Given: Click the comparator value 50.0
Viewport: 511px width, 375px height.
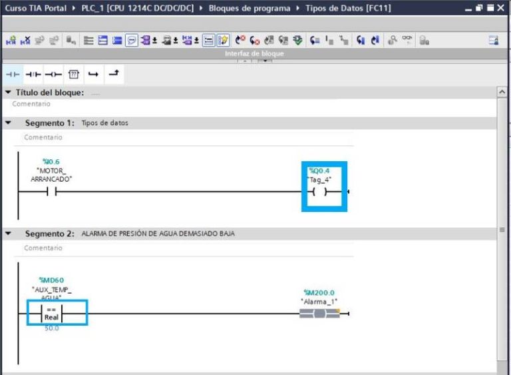Looking at the screenshot, I should (x=51, y=328).
